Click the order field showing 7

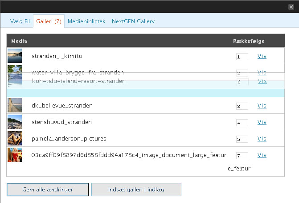point(242,156)
